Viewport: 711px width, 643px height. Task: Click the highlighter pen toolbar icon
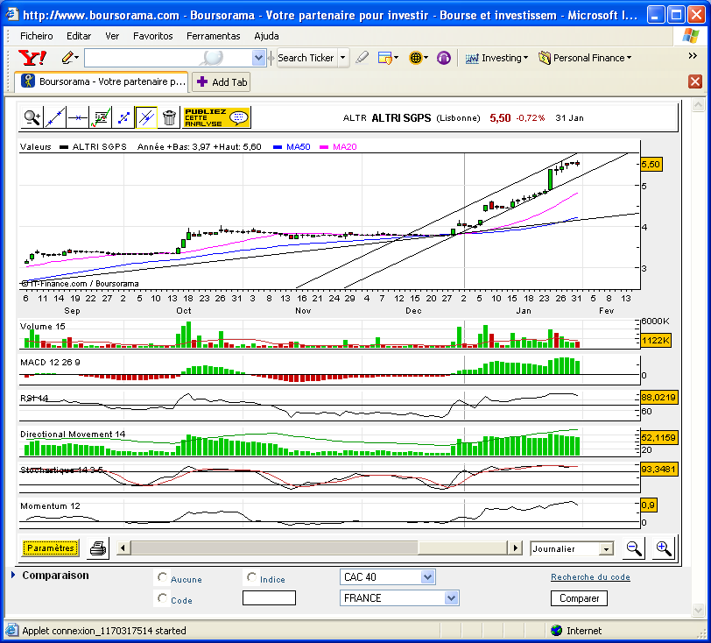tap(362, 58)
